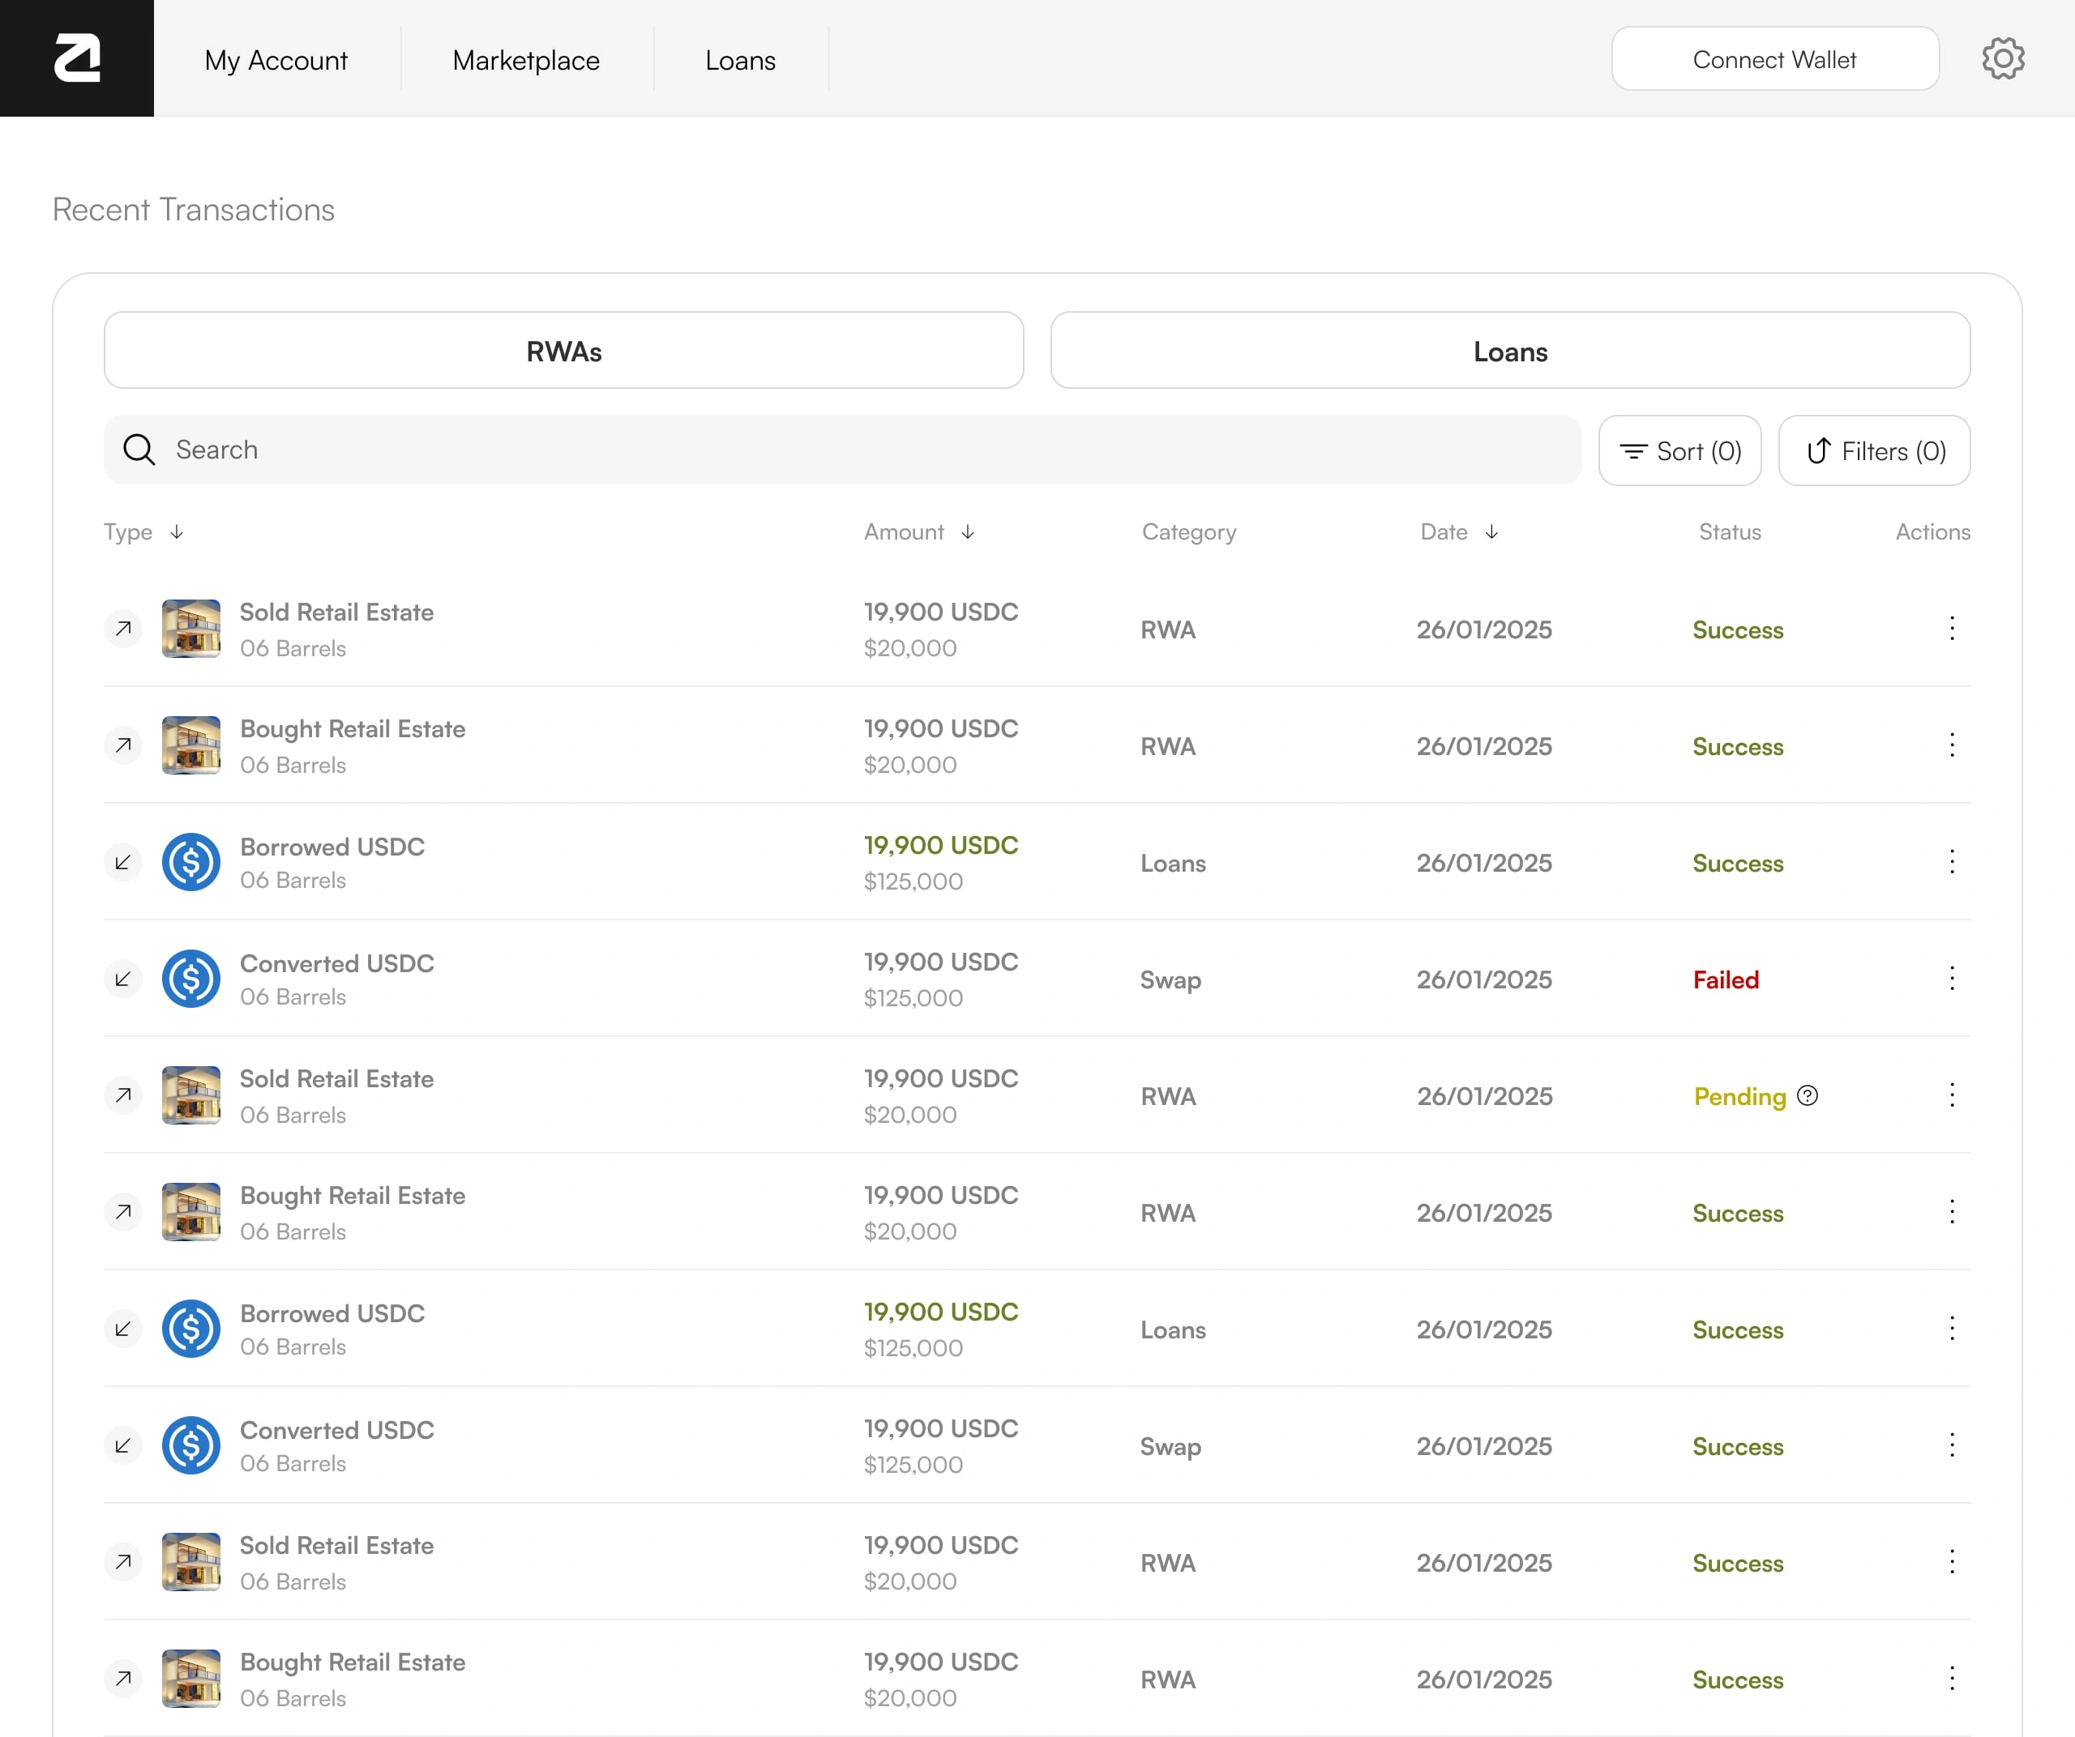This screenshot has width=2075, height=1737.
Task: Sort by Type column arrow
Action: point(177,532)
